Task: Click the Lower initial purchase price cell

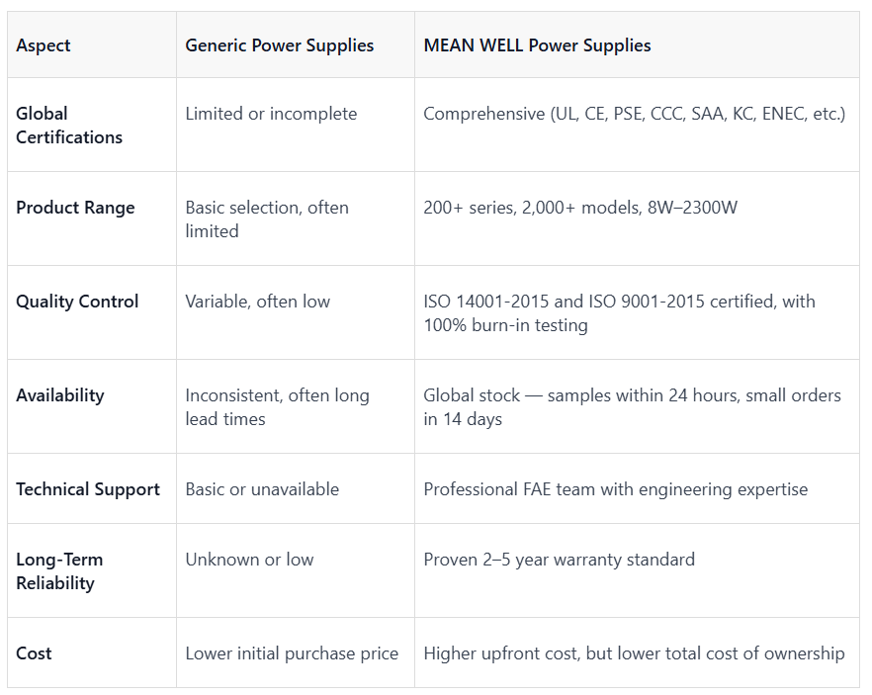Action: pyautogui.click(x=292, y=653)
